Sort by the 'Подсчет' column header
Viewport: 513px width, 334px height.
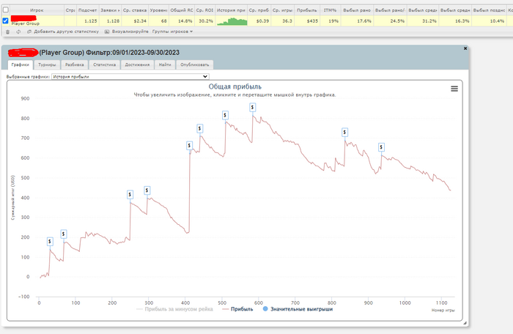(88, 10)
